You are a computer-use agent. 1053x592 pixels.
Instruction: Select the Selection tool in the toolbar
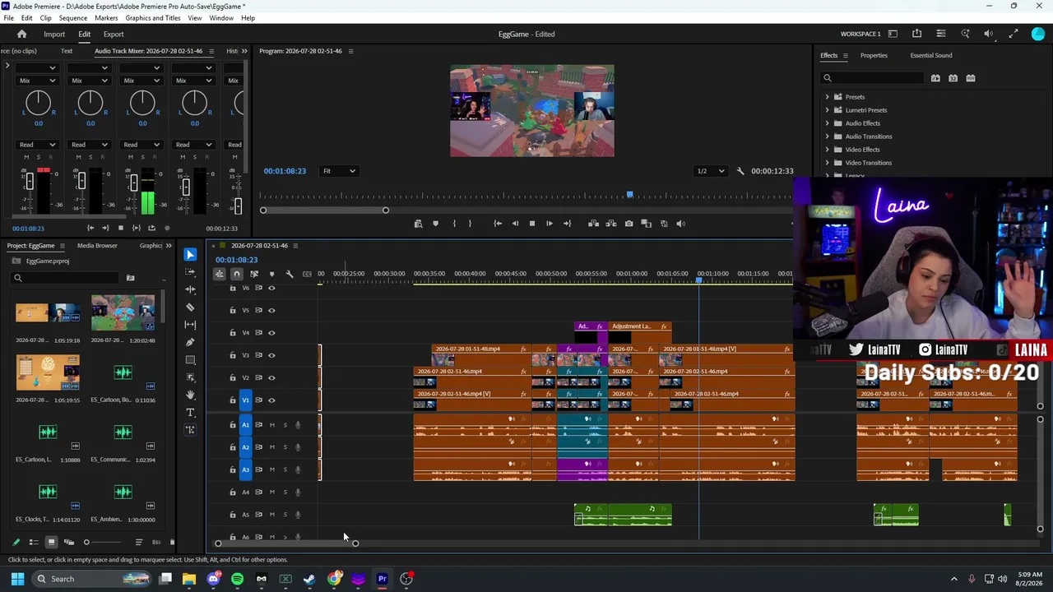[x=190, y=254]
